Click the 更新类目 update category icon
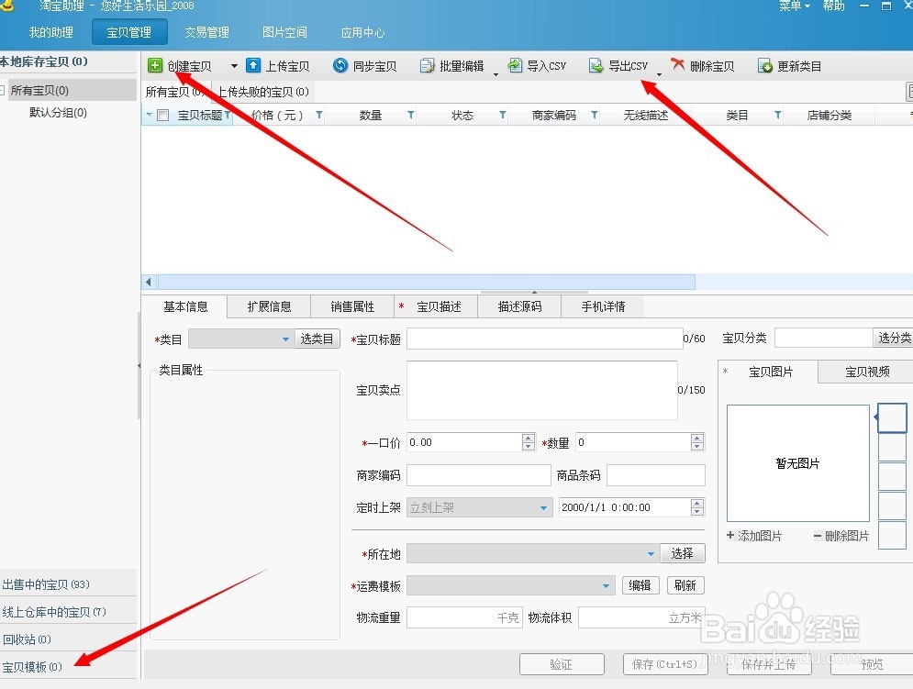The height and width of the screenshot is (689, 913). (x=765, y=66)
